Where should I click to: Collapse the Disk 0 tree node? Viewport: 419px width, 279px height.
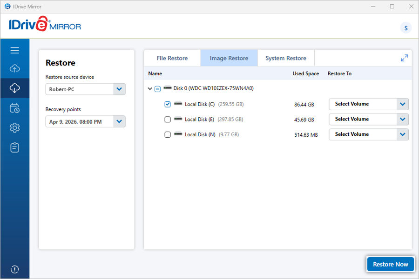[150, 89]
